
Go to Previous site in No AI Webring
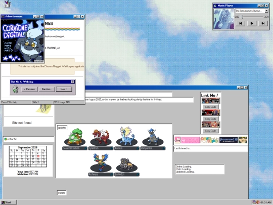click(x=29, y=89)
